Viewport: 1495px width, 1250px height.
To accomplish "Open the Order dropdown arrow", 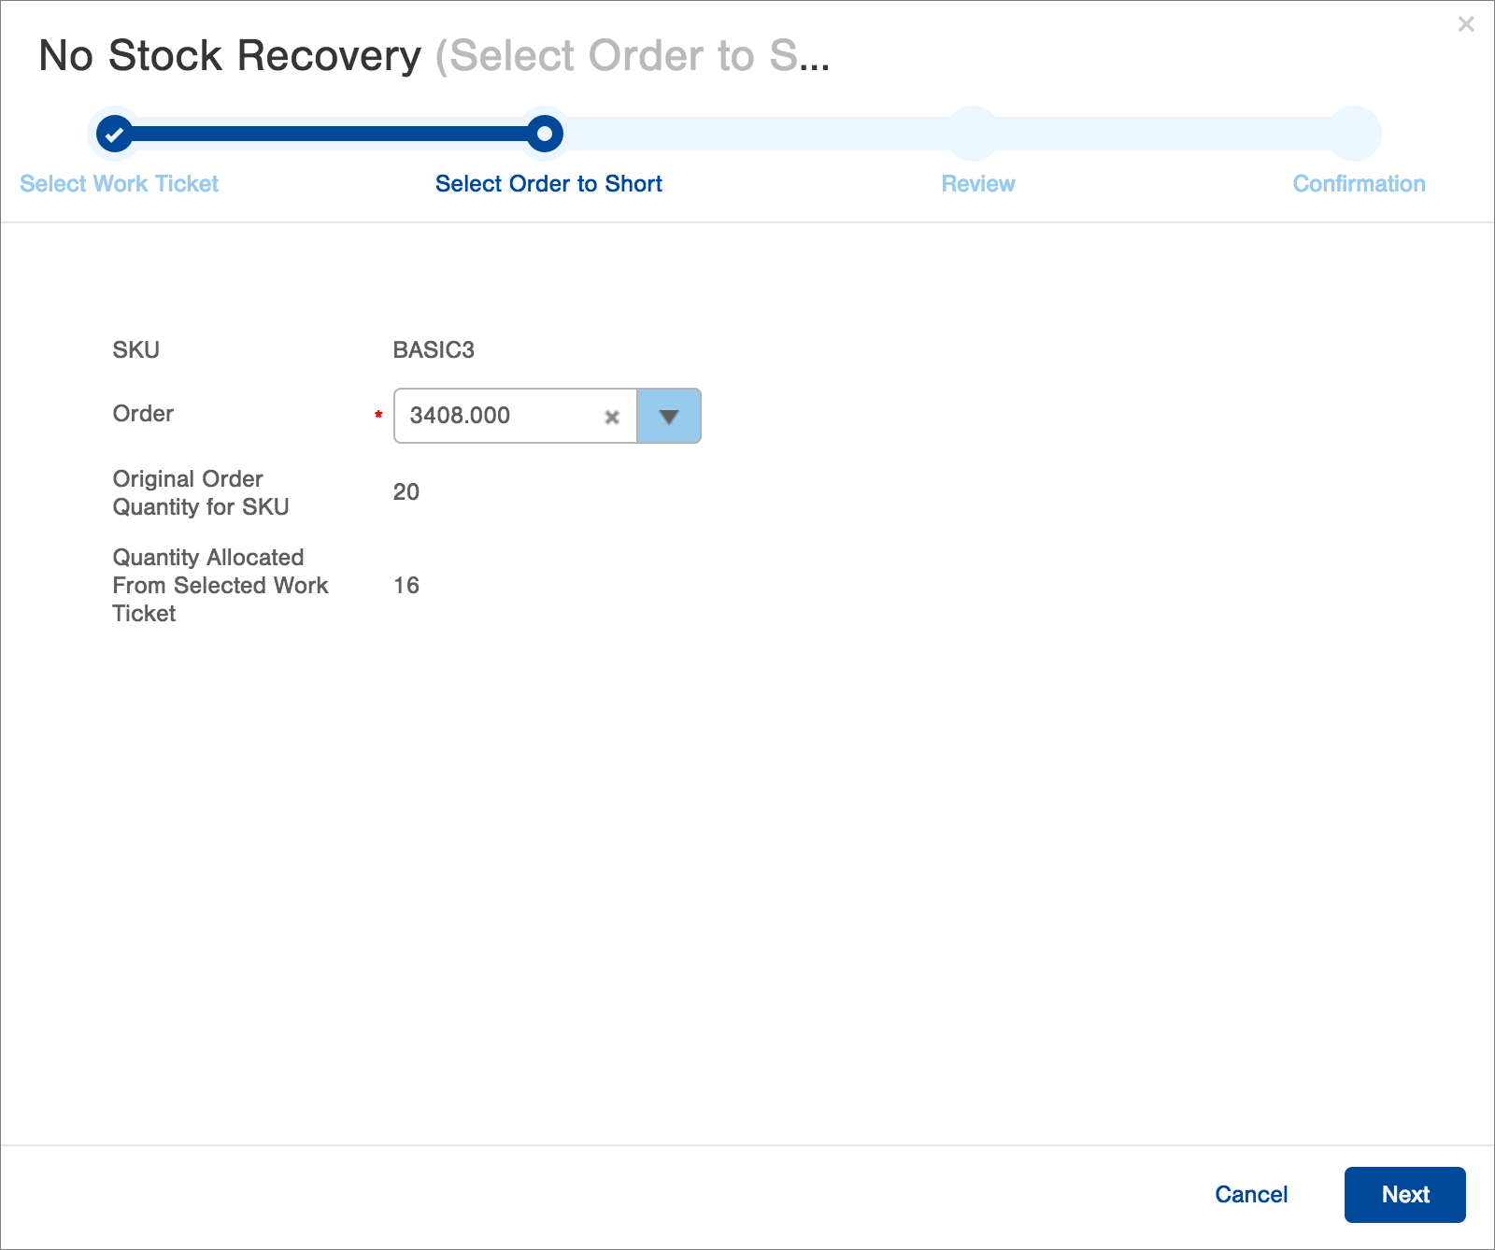I will click(x=668, y=416).
